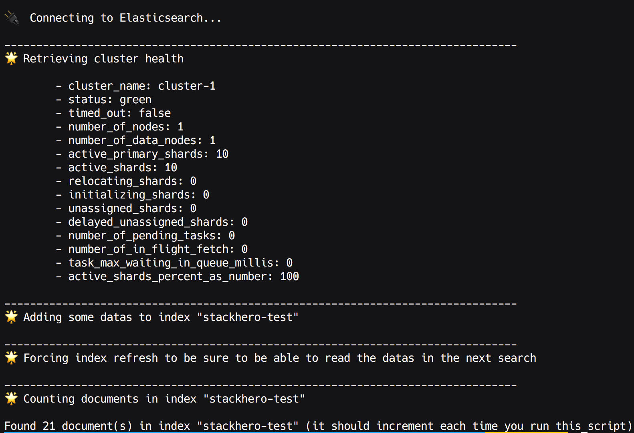Click the number_of_in_flight_fetch line
This screenshot has height=433, width=634.
pyautogui.click(x=158, y=249)
